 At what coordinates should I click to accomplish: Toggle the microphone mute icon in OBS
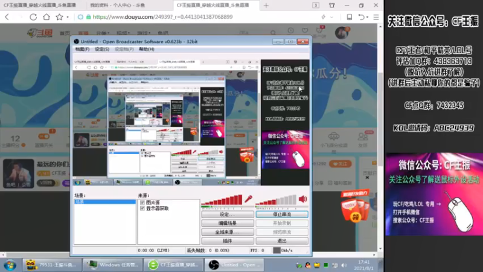click(x=248, y=199)
